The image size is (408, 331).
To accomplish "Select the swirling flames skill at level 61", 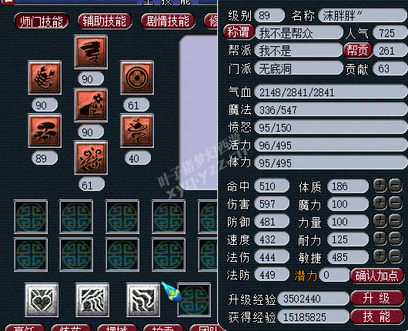I will (x=91, y=158).
